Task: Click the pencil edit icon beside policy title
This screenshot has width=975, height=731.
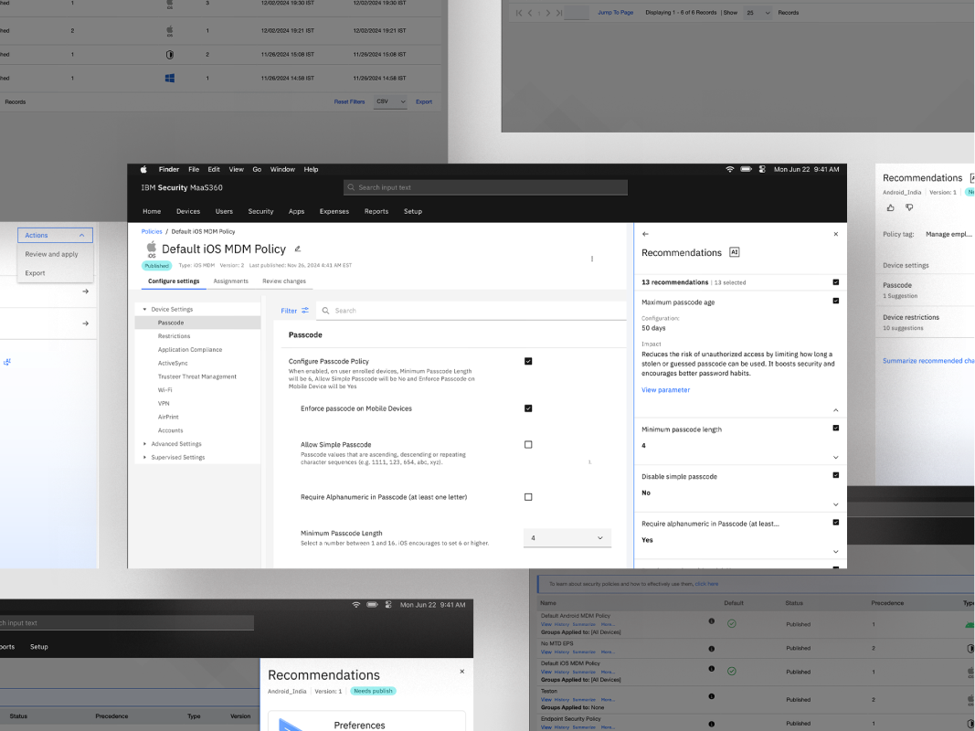Action: click(x=298, y=249)
